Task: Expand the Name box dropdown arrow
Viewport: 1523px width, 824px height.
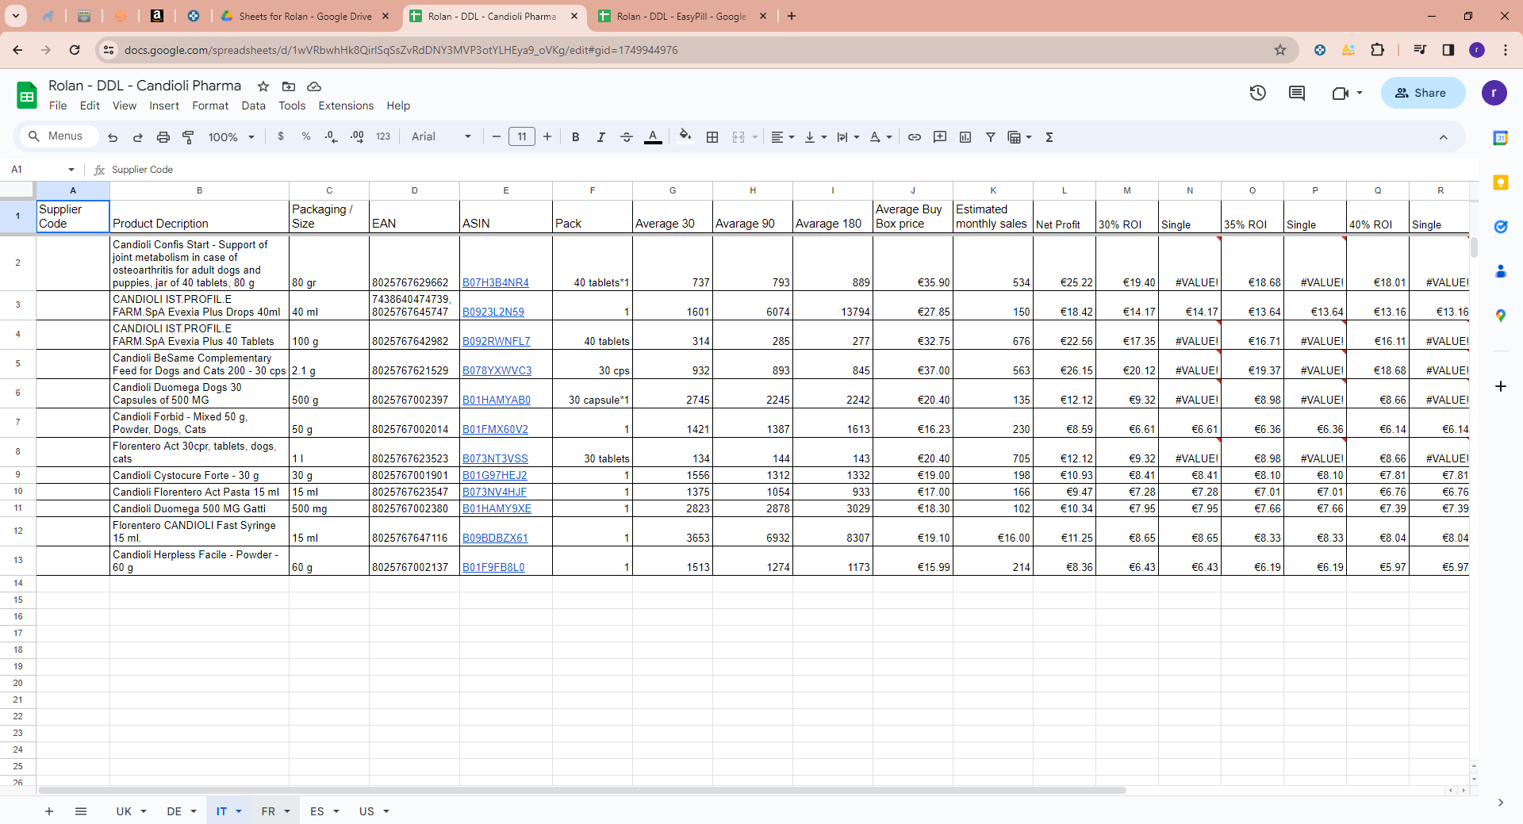Action: [x=71, y=170]
